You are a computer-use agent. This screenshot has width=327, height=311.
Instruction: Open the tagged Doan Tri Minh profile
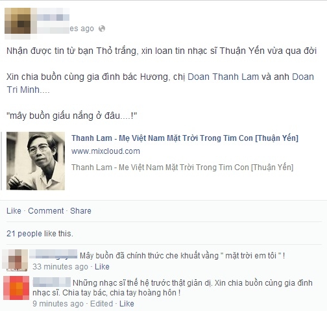coord(160,83)
